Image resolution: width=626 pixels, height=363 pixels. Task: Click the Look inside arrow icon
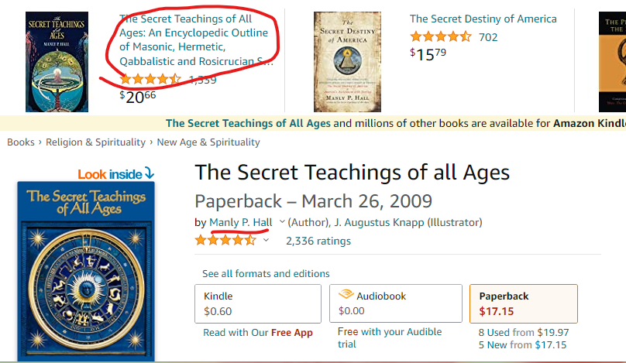(149, 173)
